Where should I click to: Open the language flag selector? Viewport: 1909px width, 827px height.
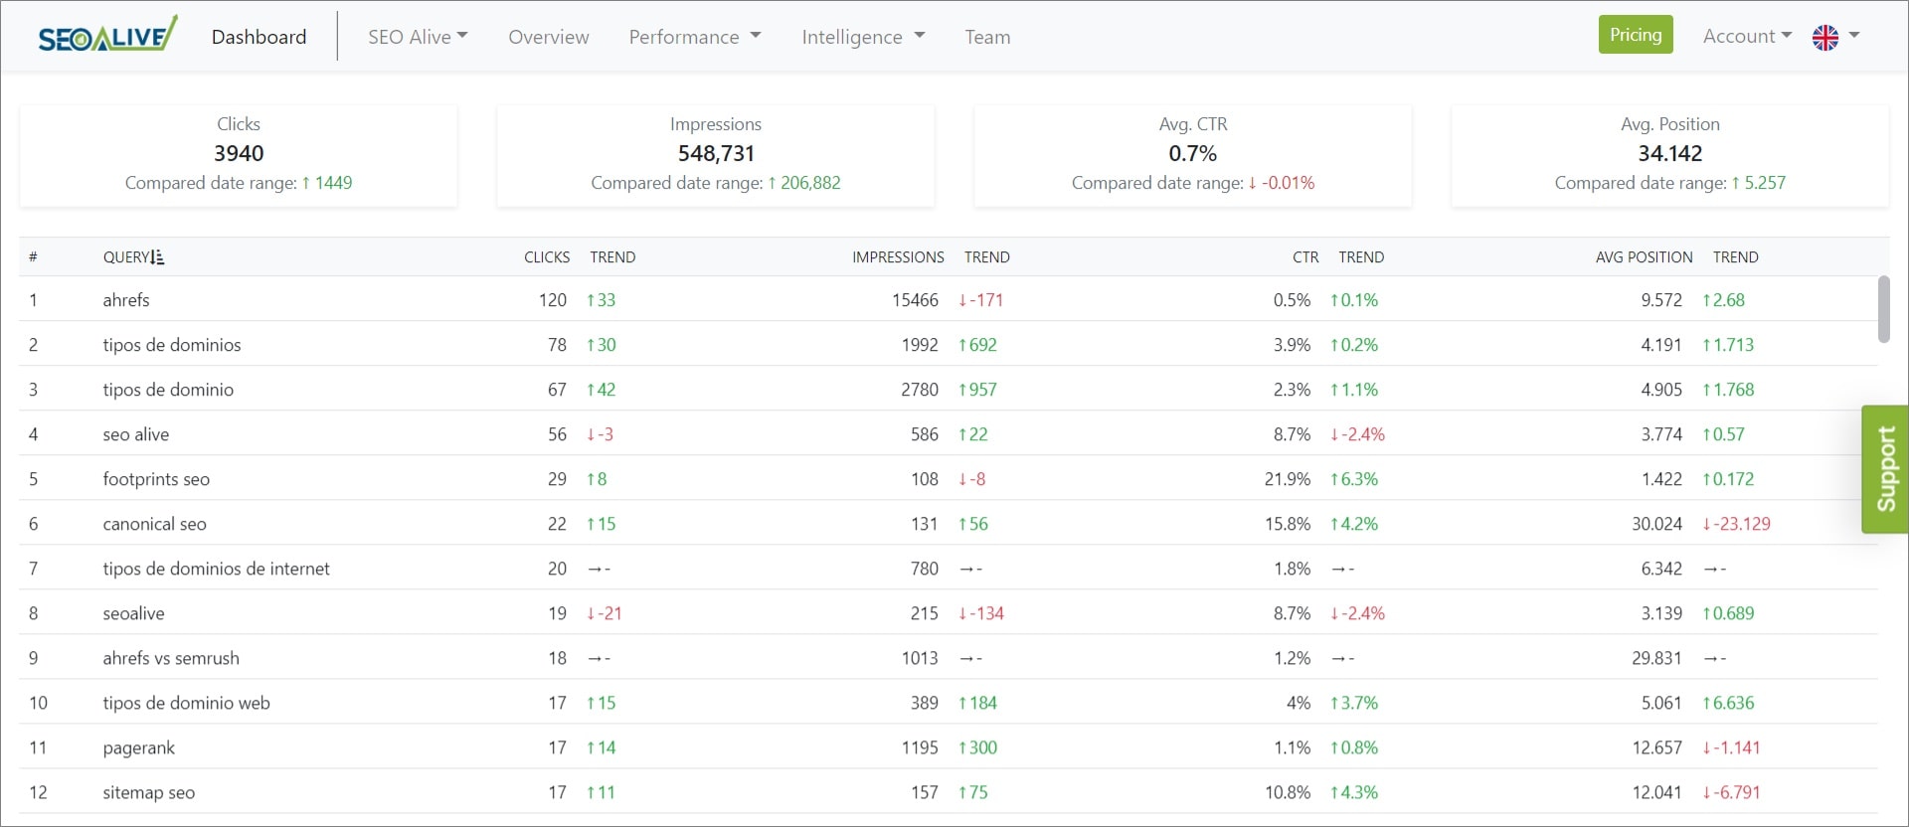point(1835,37)
